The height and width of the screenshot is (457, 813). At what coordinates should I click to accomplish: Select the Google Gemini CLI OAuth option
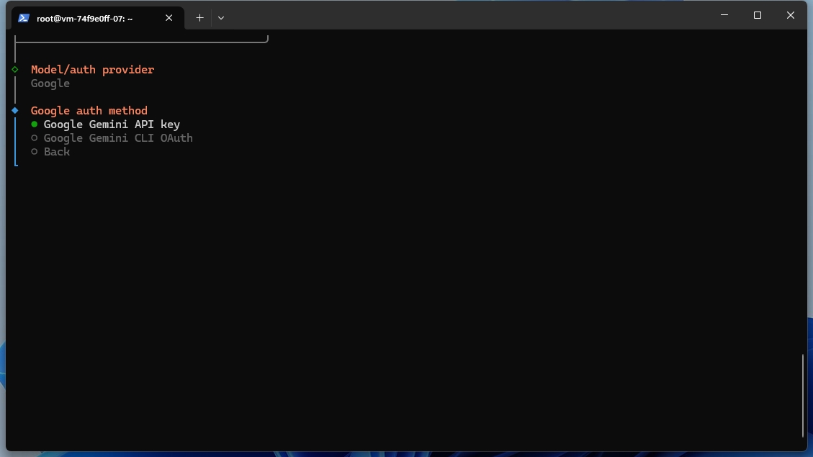[118, 137]
